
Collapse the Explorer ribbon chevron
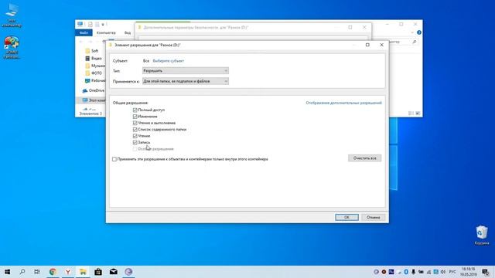coord(412,32)
